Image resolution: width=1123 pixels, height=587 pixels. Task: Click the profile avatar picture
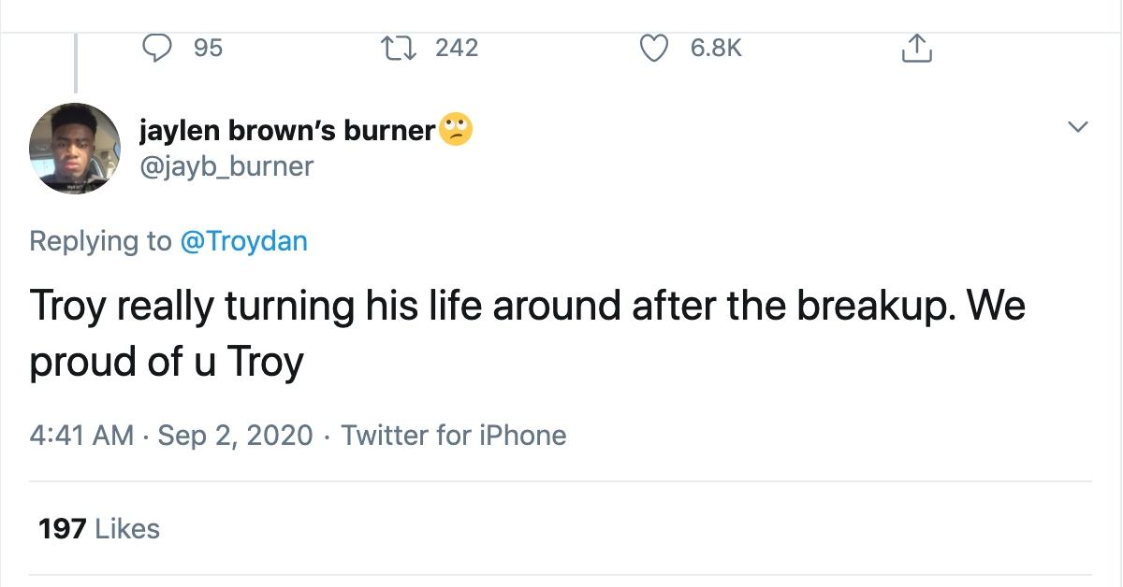point(74,148)
